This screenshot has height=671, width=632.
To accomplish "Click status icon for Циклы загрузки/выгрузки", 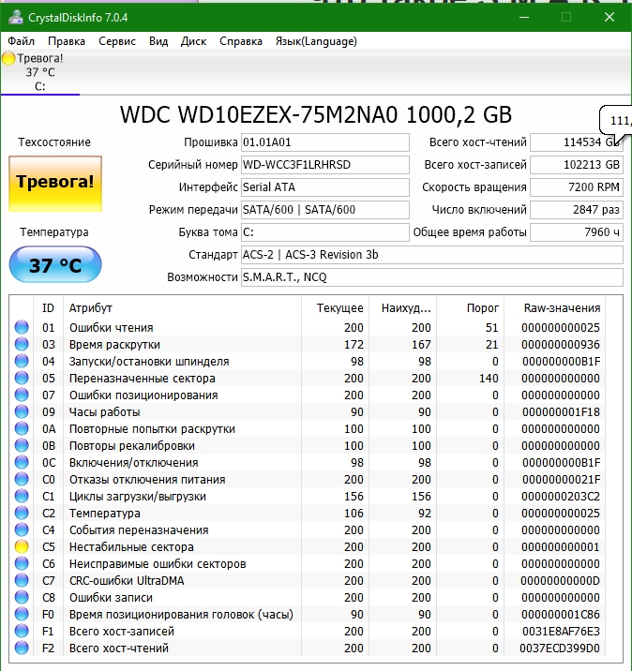I will (x=22, y=496).
